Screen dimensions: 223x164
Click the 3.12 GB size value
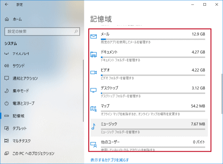(x=198, y=88)
